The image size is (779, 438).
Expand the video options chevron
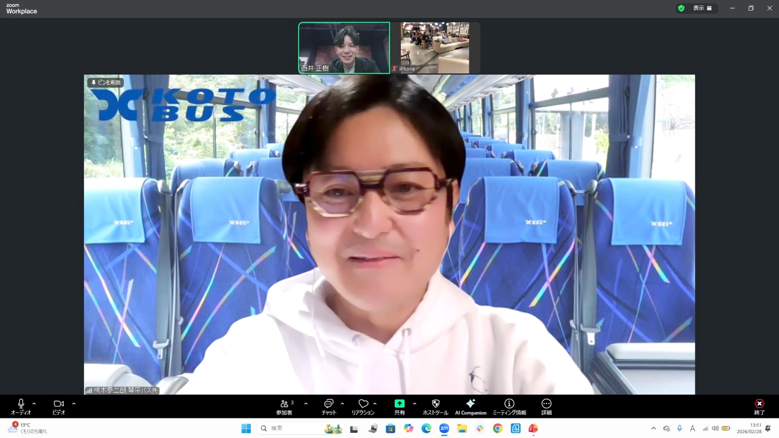(x=74, y=403)
